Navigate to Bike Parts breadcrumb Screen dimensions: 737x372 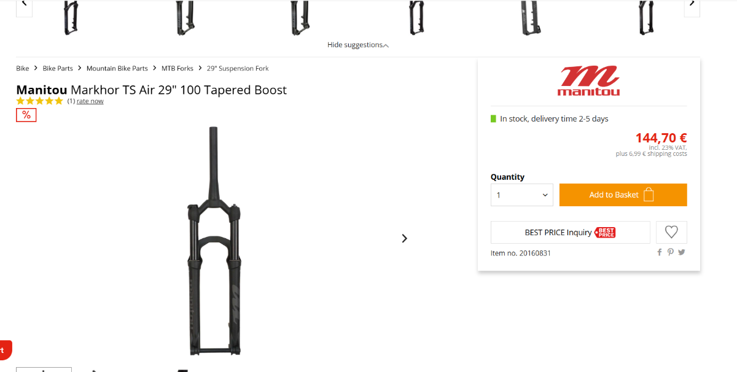point(58,68)
